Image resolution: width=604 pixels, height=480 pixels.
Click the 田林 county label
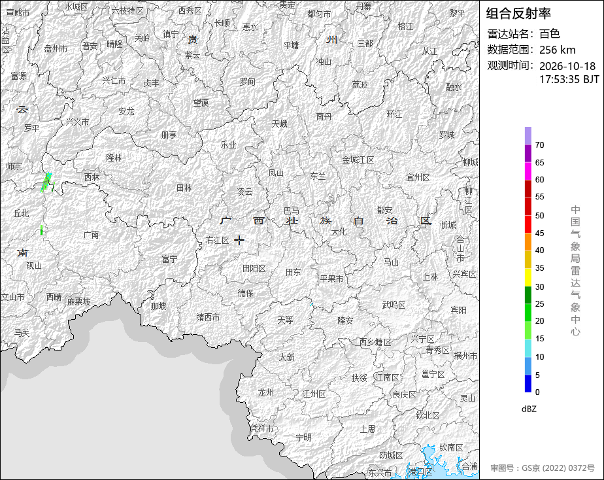tap(184, 188)
